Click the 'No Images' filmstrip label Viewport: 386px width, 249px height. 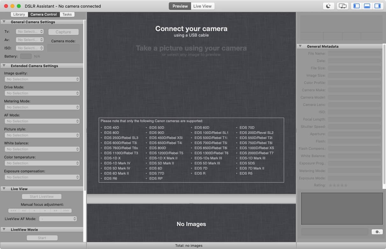[x=191, y=224]
